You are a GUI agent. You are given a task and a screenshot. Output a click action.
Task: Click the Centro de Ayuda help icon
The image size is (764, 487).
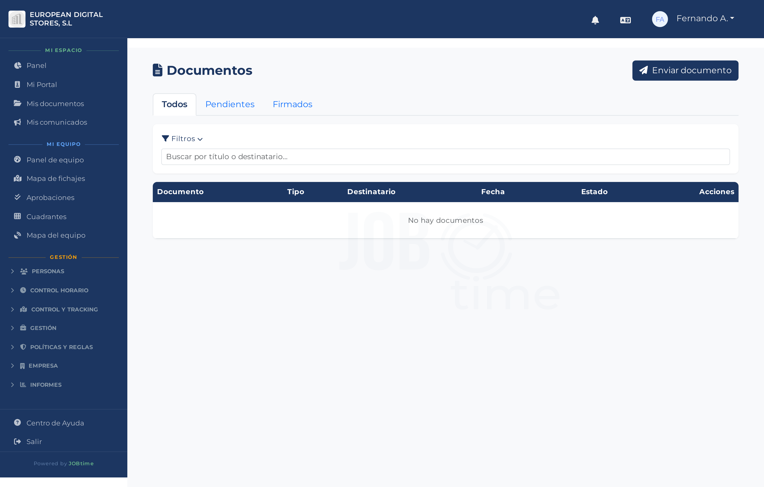(x=18, y=423)
